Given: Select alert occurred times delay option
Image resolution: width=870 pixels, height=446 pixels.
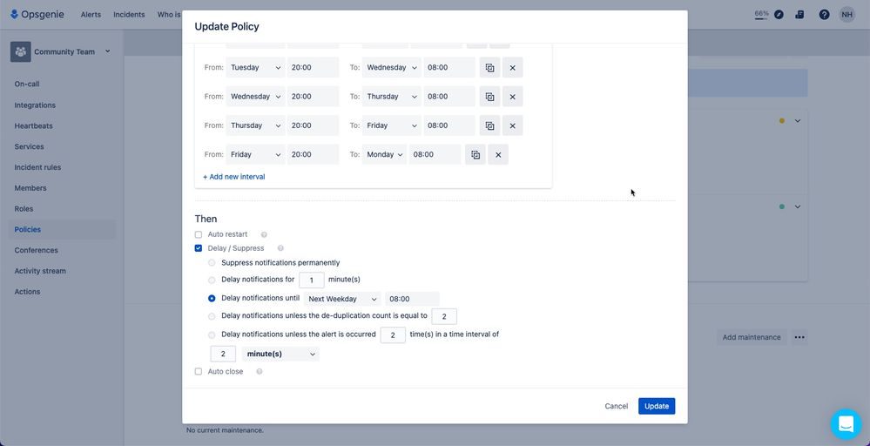Looking at the screenshot, I should click(x=212, y=335).
